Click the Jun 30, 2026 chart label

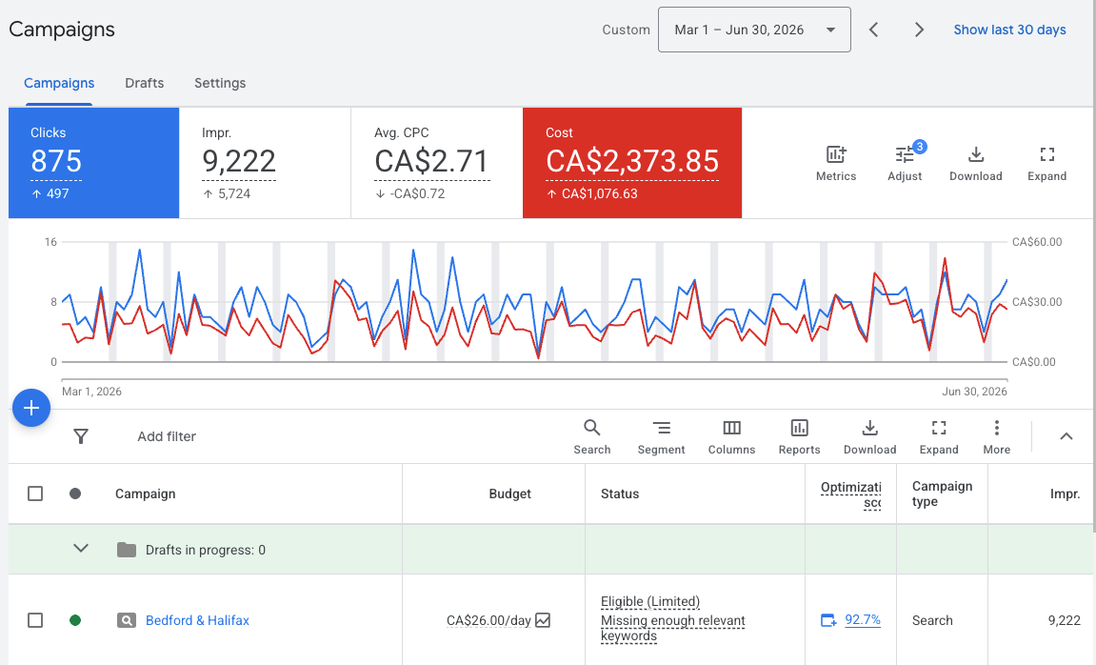[x=974, y=392]
